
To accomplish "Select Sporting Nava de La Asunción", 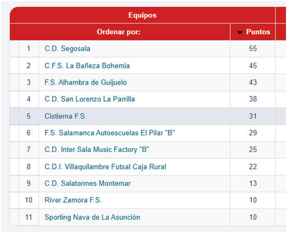I will 92,217.
